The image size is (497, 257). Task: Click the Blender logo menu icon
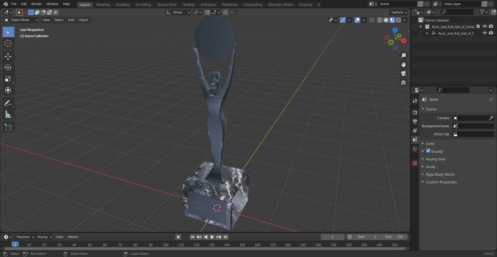(x=5, y=4)
